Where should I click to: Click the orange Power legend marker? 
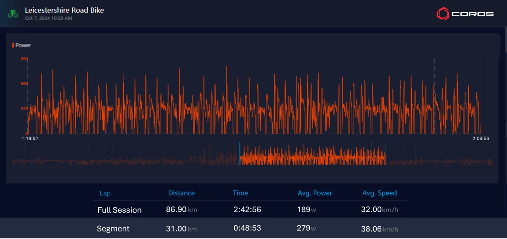click(13, 45)
